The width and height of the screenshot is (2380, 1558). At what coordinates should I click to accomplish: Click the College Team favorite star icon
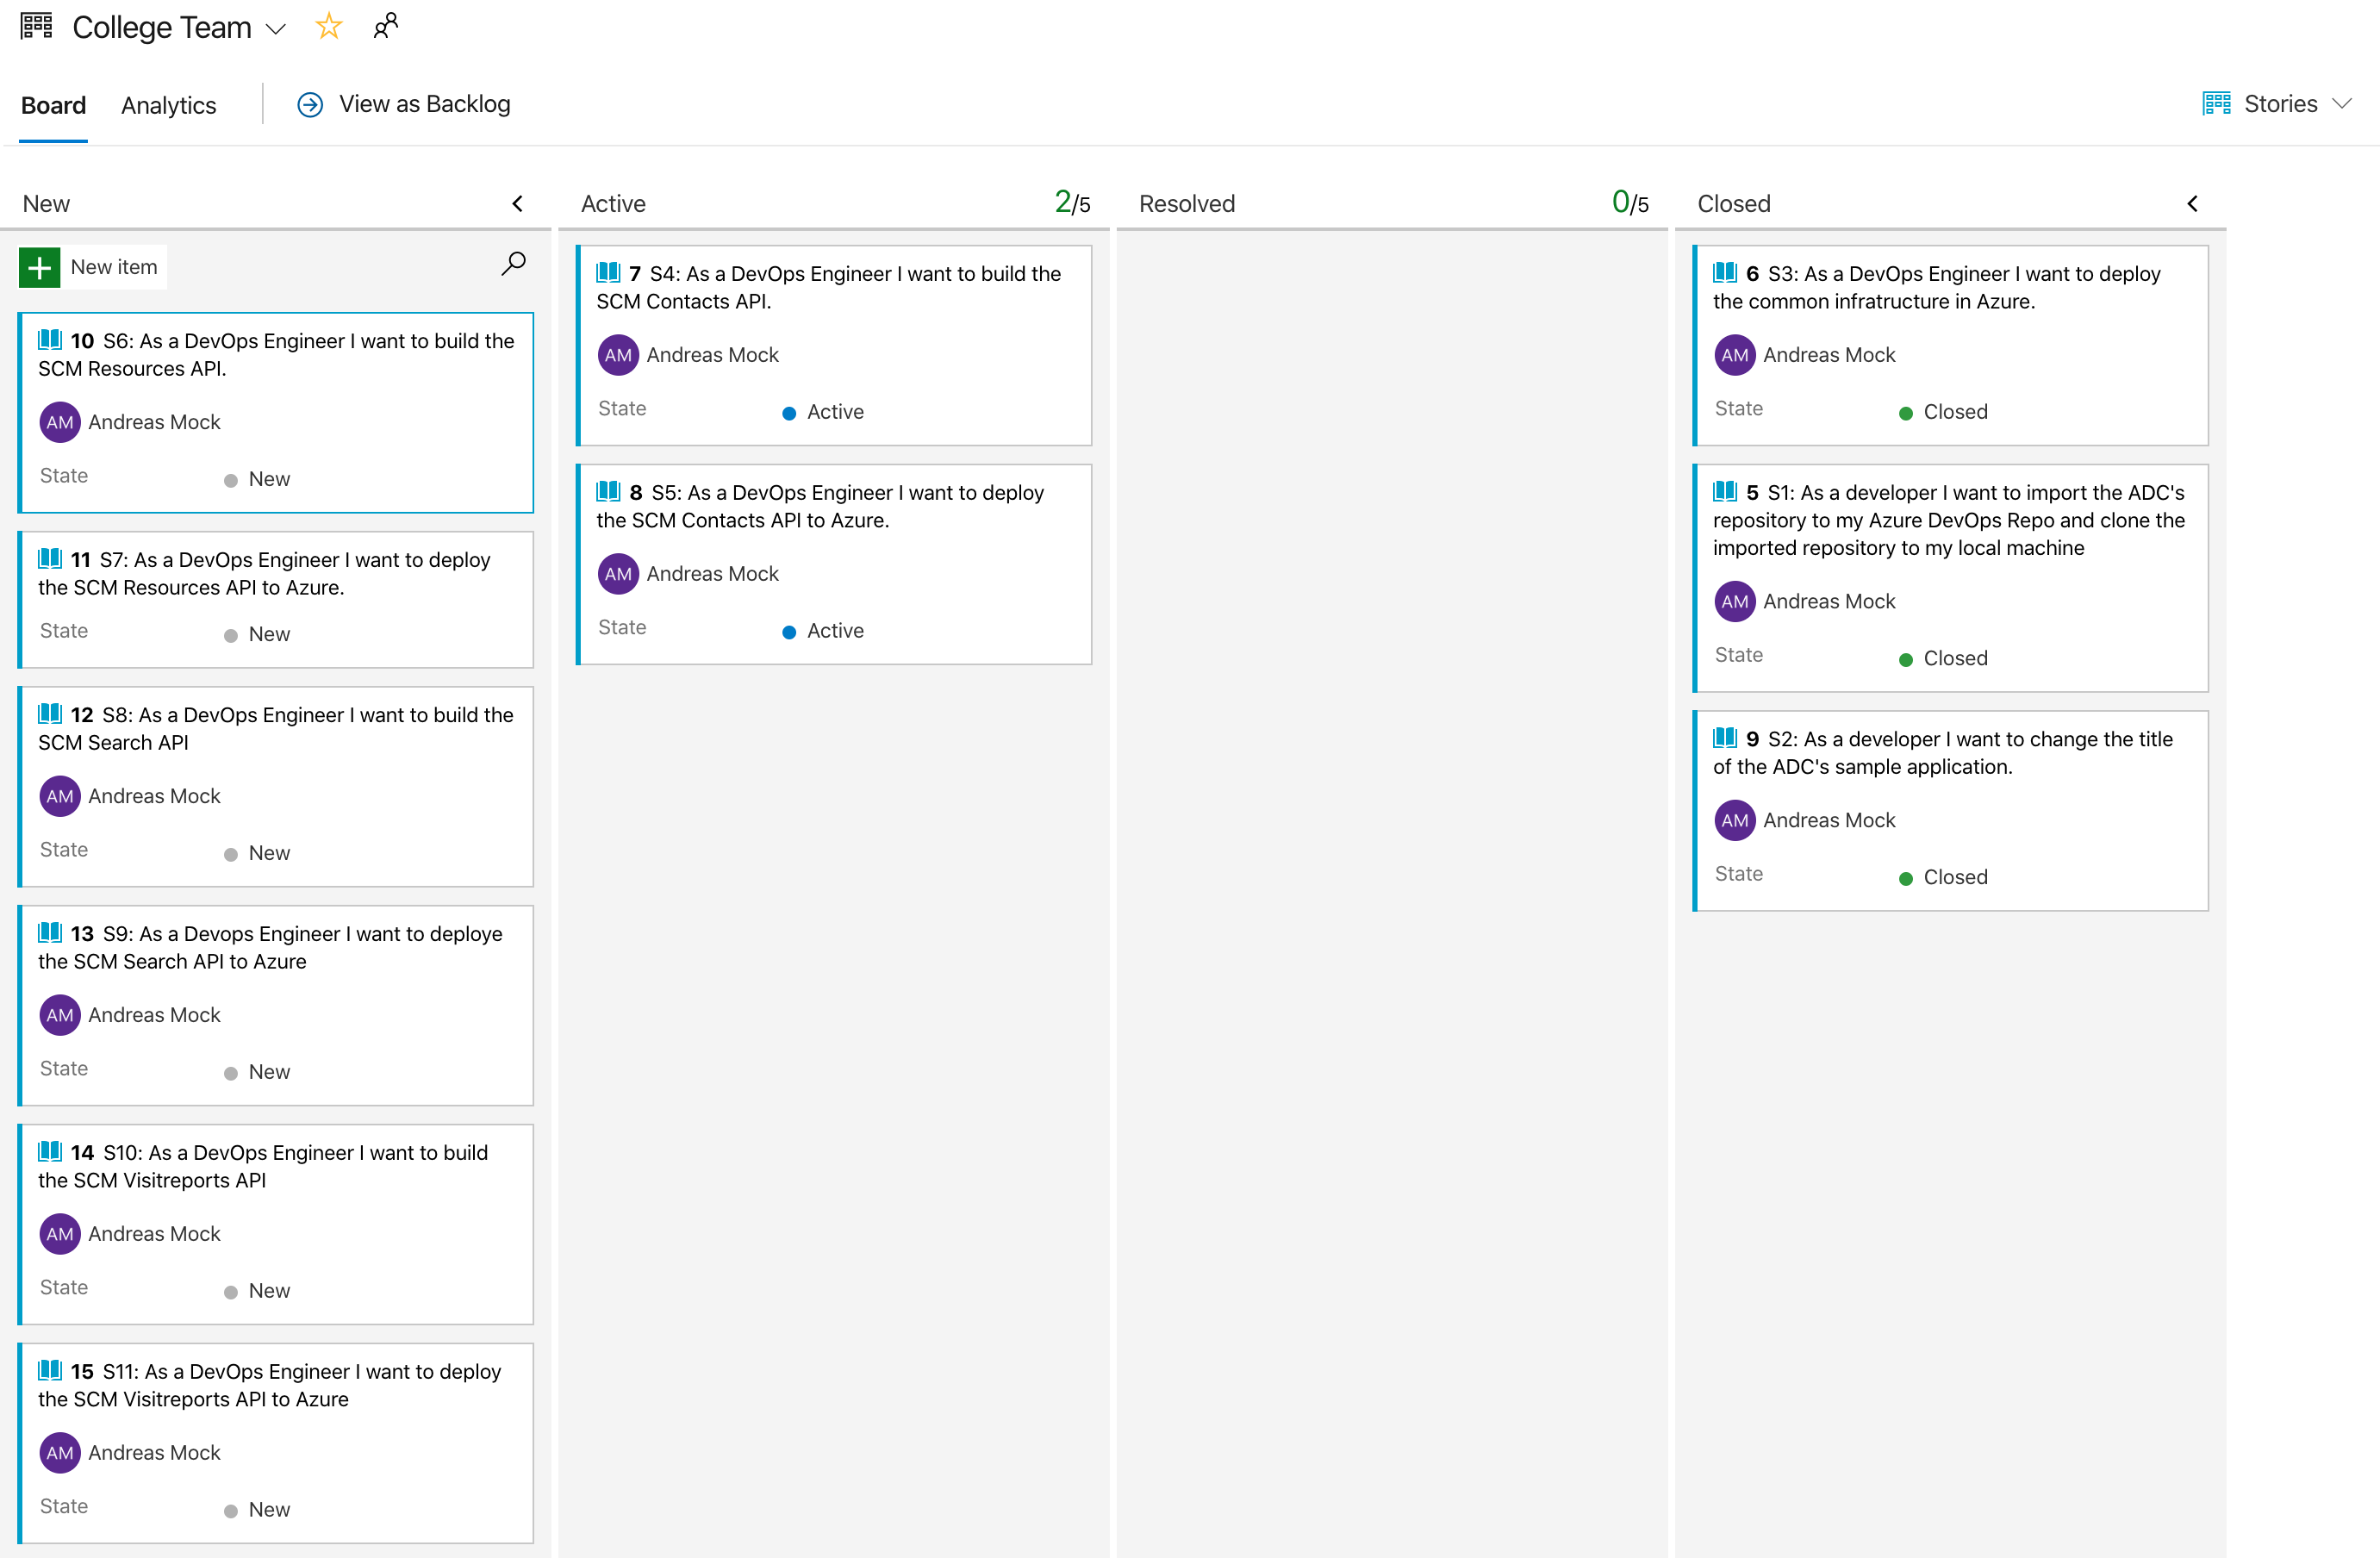pyautogui.click(x=330, y=28)
